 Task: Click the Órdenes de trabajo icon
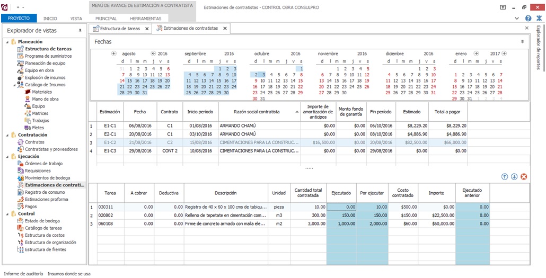tap(20, 164)
